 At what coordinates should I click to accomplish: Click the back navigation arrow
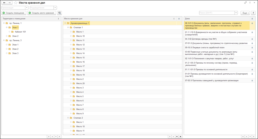(x=4, y=3)
